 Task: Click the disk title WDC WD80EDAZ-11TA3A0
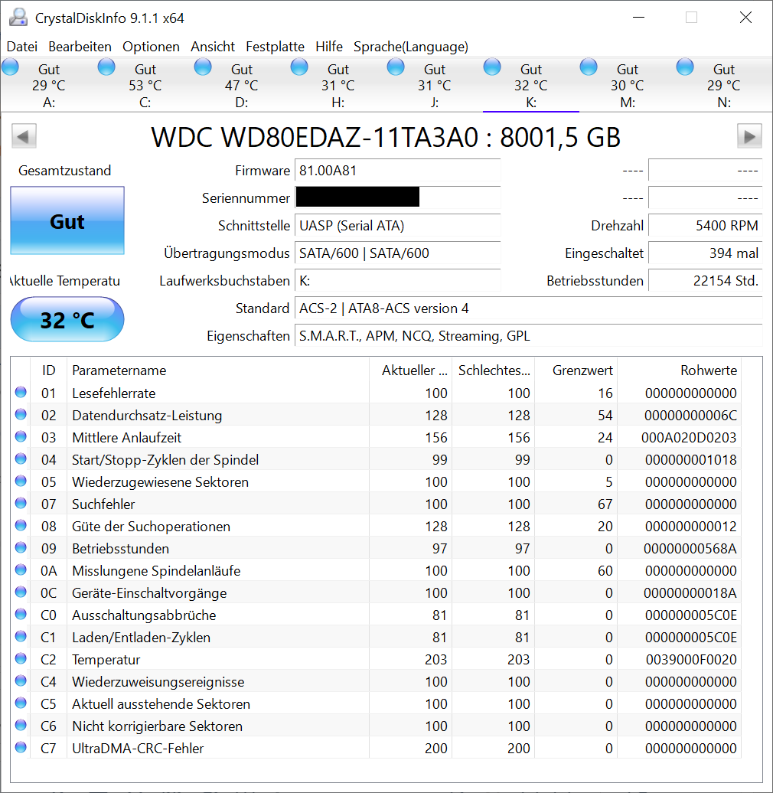point(315,137)
